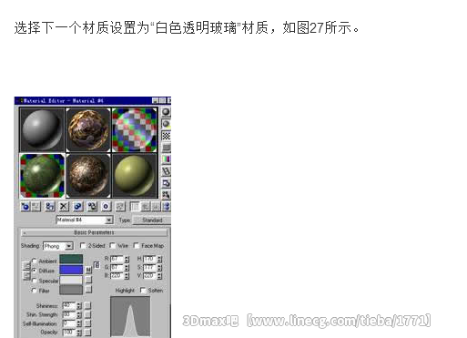Select the Filter radio button

click(x=34, y=291)
